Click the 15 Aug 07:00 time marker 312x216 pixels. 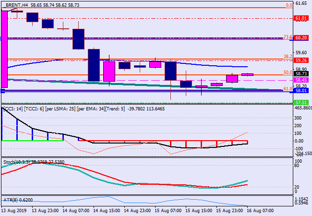tap(168, 211)
